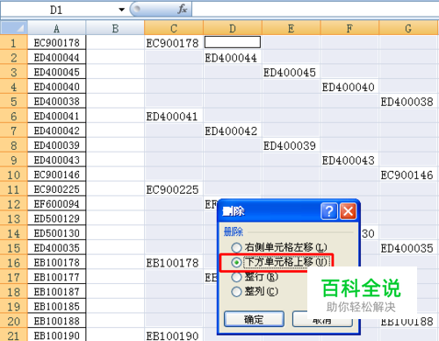The height and width of the screenshot is (341, 439).
Task: Close the 删除 dialog with the X
Action: 348,211
